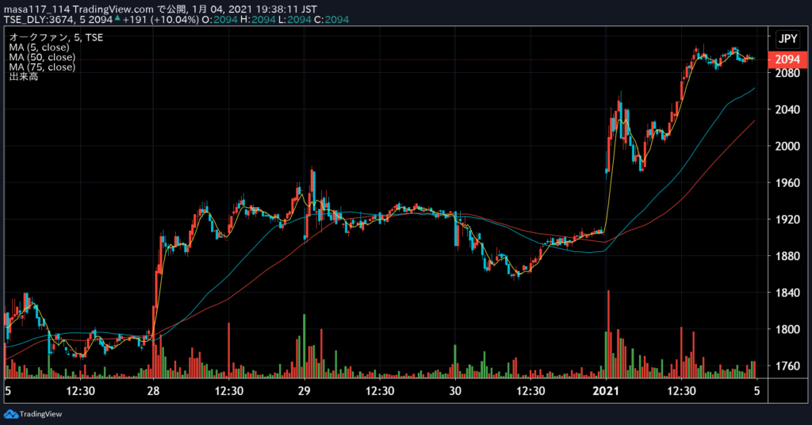The image size is (812, 425).
Task: Click the 1880 price axis label
Action: click(787, 256)
